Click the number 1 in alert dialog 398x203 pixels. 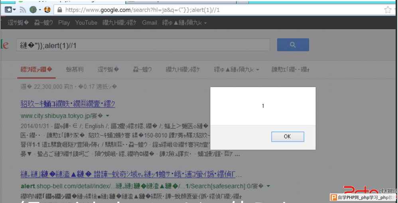[x=263, y=106]
